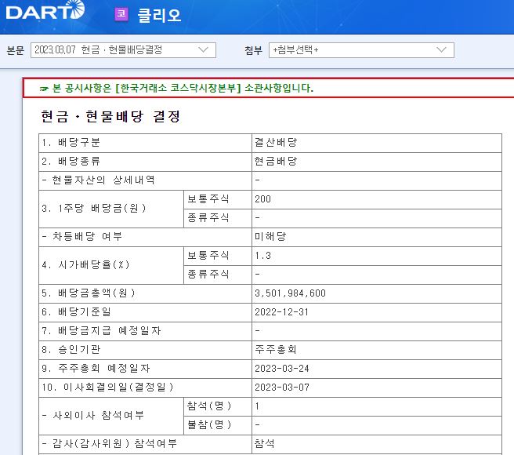514x455 pixels.
Task: Click the date 2022-12-31
Action: click(281, 312)
